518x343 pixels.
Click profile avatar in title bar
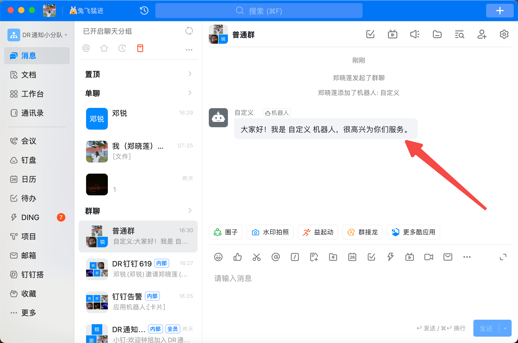(x=49, y=11)
